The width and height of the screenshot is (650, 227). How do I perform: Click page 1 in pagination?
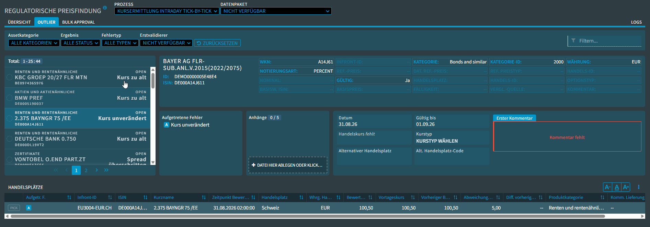click(76, 170)
